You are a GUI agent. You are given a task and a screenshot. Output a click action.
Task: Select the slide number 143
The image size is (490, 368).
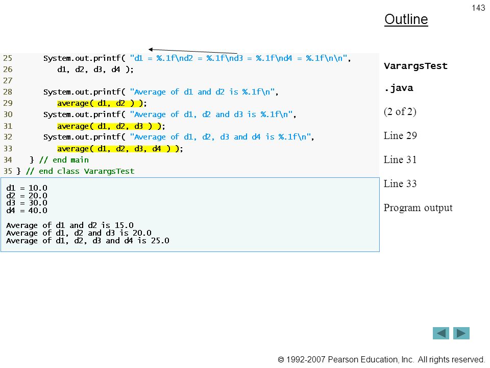tap(478, 8)
